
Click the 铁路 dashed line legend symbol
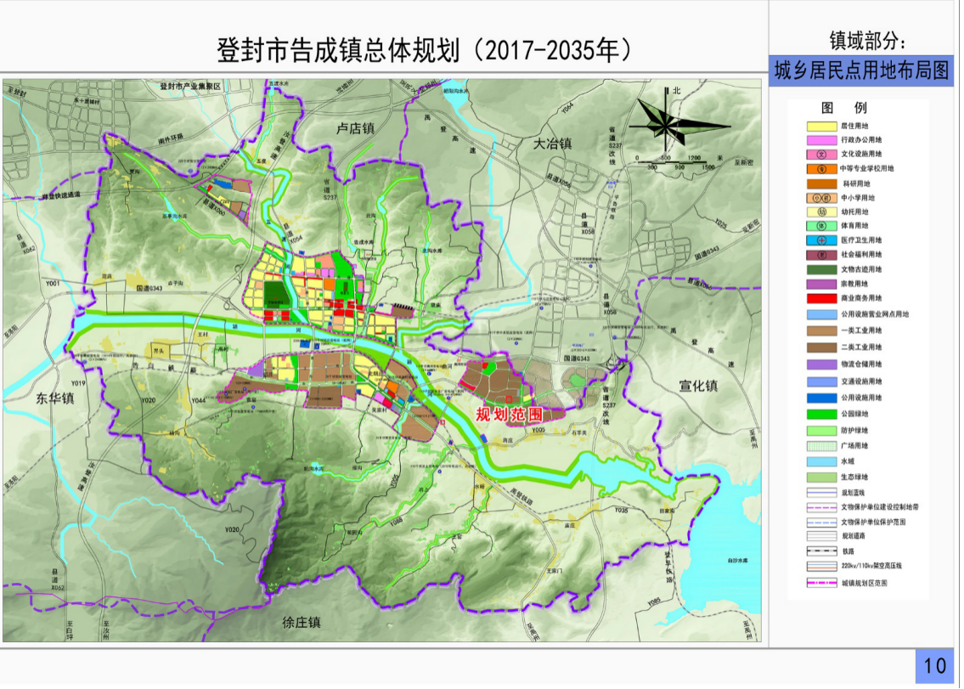821,551
